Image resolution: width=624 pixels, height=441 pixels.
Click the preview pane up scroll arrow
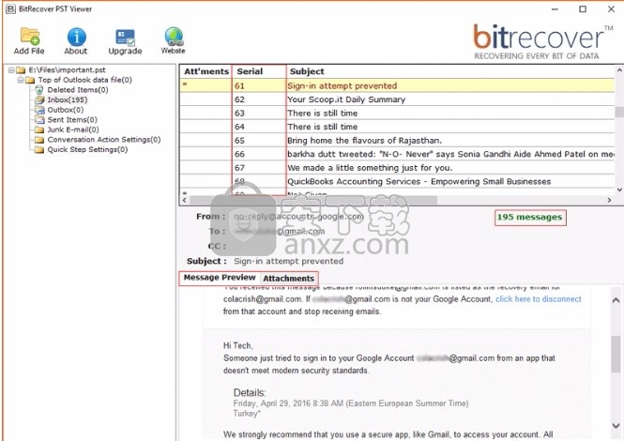point(616,300)
